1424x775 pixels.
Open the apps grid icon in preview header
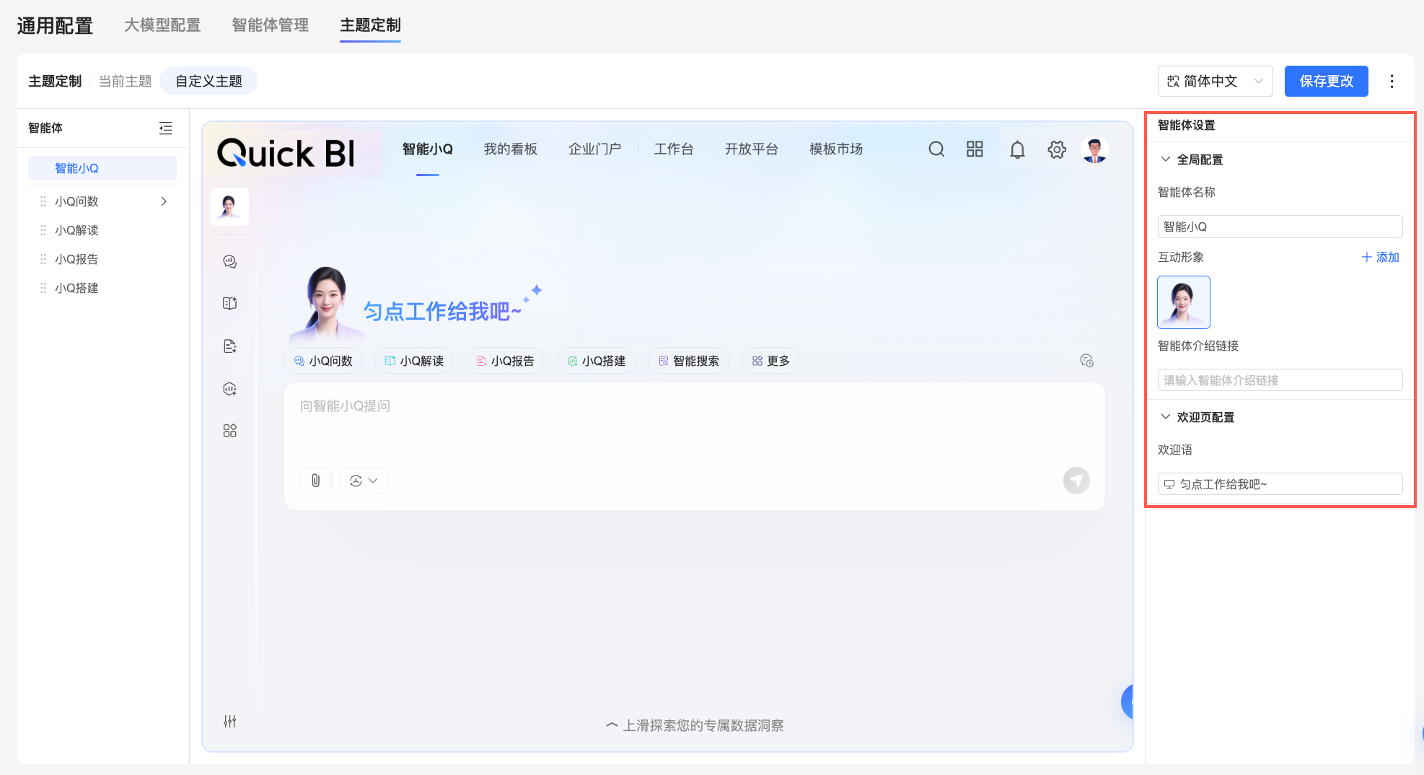[975, 149]
